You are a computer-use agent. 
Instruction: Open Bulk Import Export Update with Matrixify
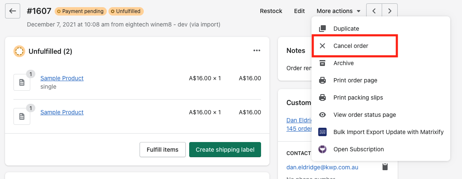381,132
